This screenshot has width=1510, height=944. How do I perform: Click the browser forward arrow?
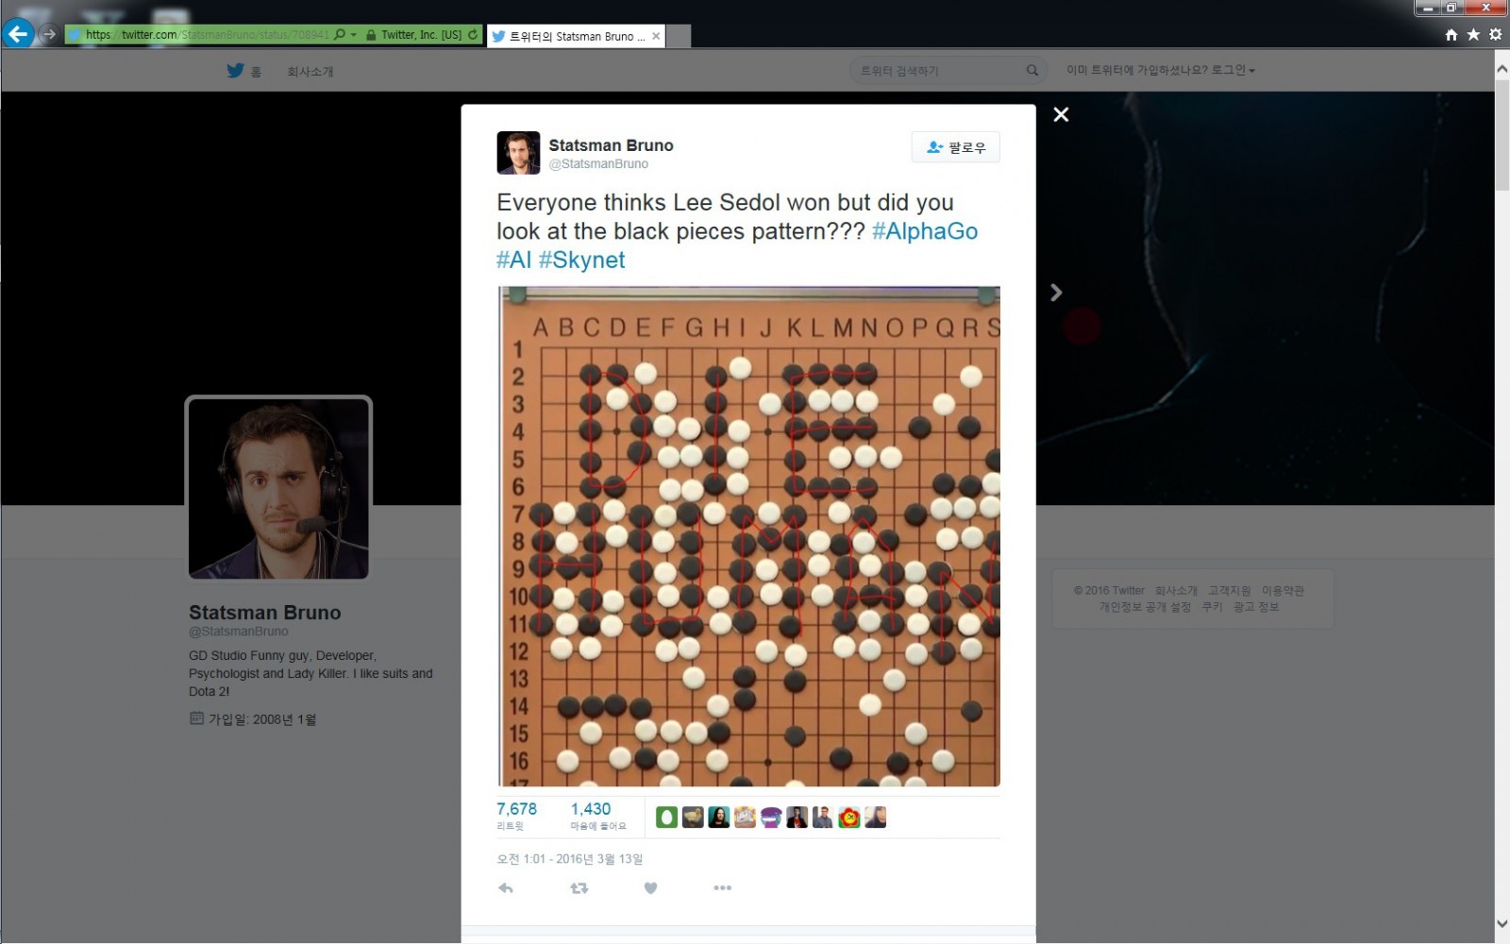(49, 35)
